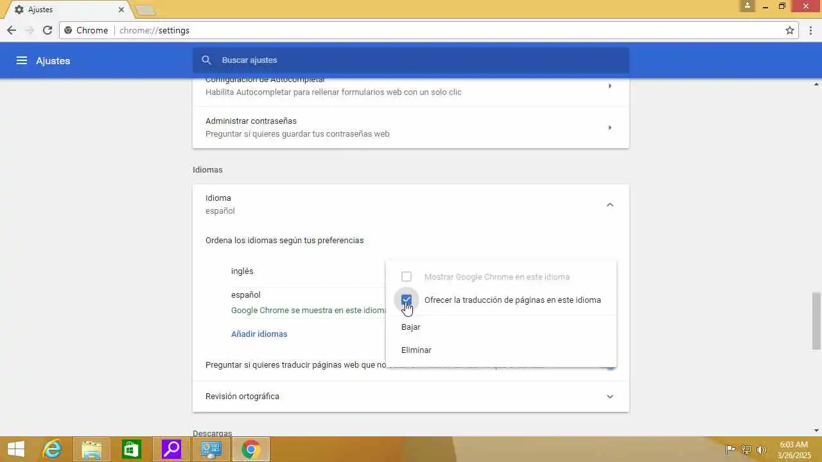Click the back navigation arrow
Viewport: 822px width, 462px height.
[x=12, y=30]
